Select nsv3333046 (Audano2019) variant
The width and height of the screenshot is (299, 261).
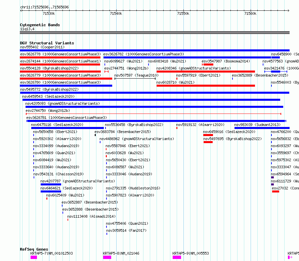coord(129,174)
